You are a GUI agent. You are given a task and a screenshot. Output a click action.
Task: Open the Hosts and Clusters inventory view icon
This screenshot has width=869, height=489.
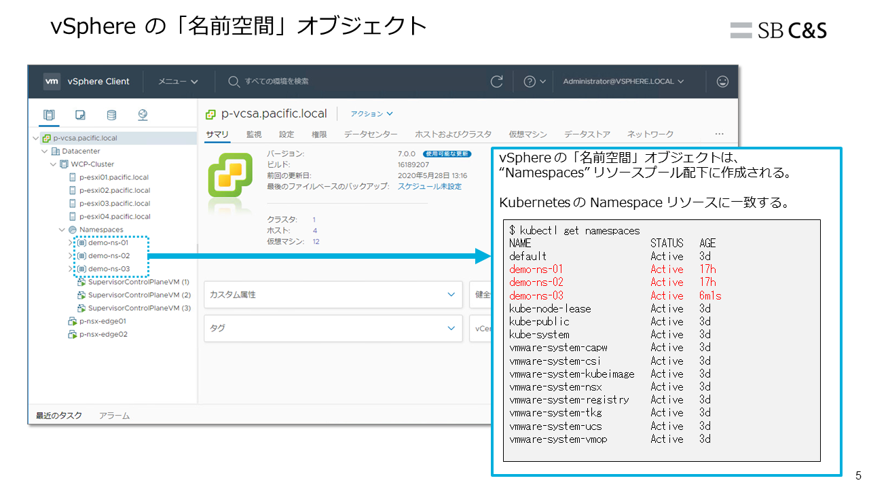49,115
